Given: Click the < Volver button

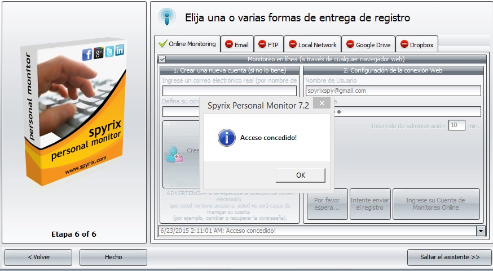Looking at the screenshot, I should (38, 257).
